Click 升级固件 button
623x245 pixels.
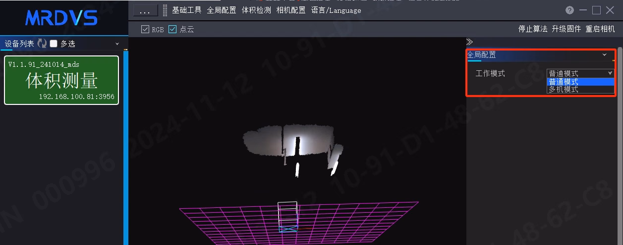point(566,29)
